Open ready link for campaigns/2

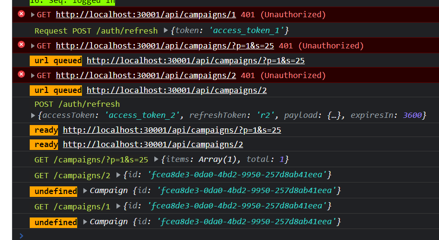click(x=153, y=145)
